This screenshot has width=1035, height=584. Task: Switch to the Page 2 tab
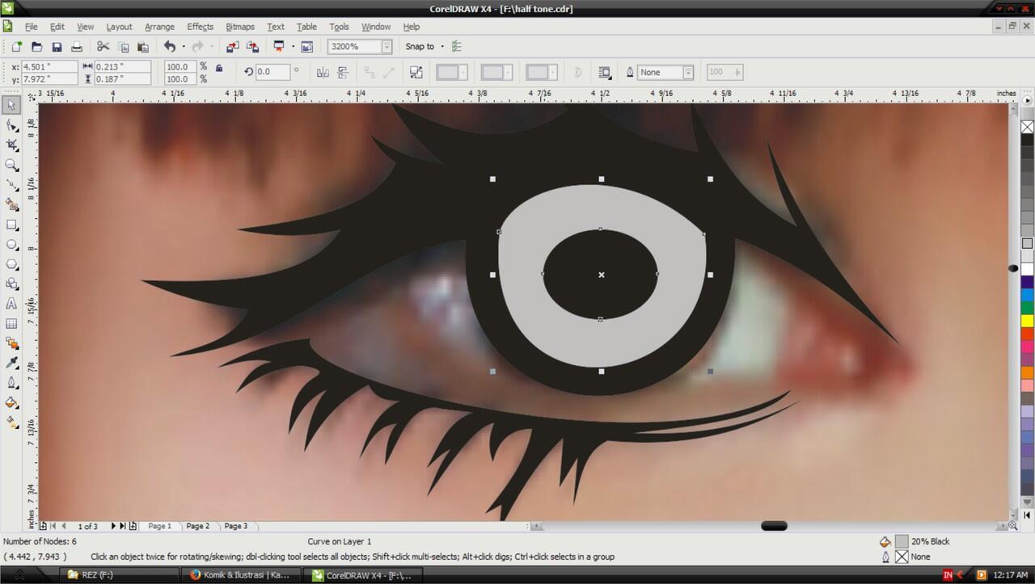[198, 526]
